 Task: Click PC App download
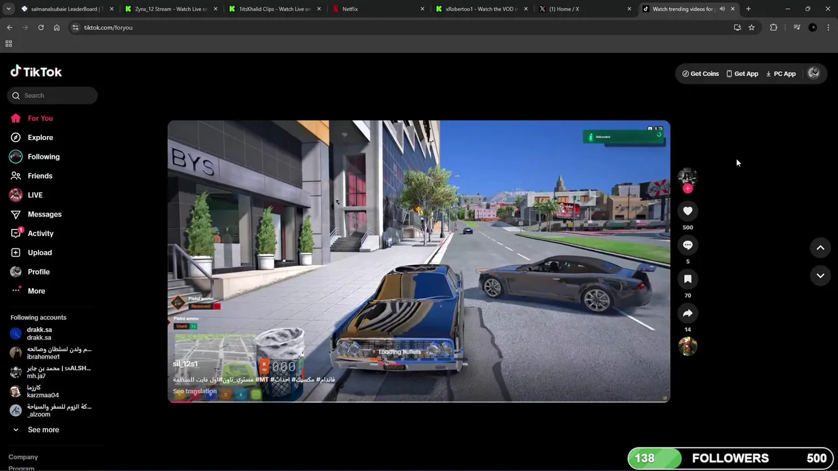point(780,74)
